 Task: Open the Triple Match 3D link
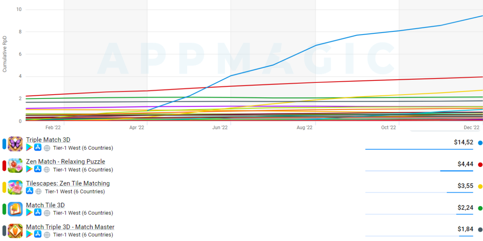(x=48, y=140)
